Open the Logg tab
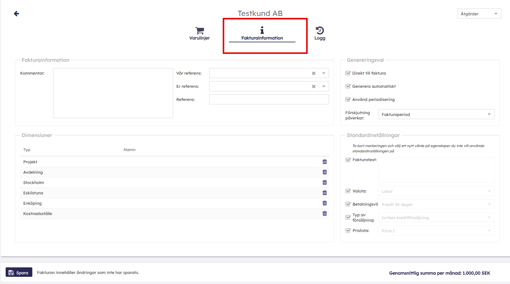The width and height of the screenshot is (510, 284). tap(320, 34)
